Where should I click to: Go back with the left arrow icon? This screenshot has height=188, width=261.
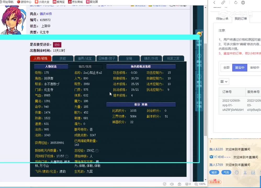214,3
